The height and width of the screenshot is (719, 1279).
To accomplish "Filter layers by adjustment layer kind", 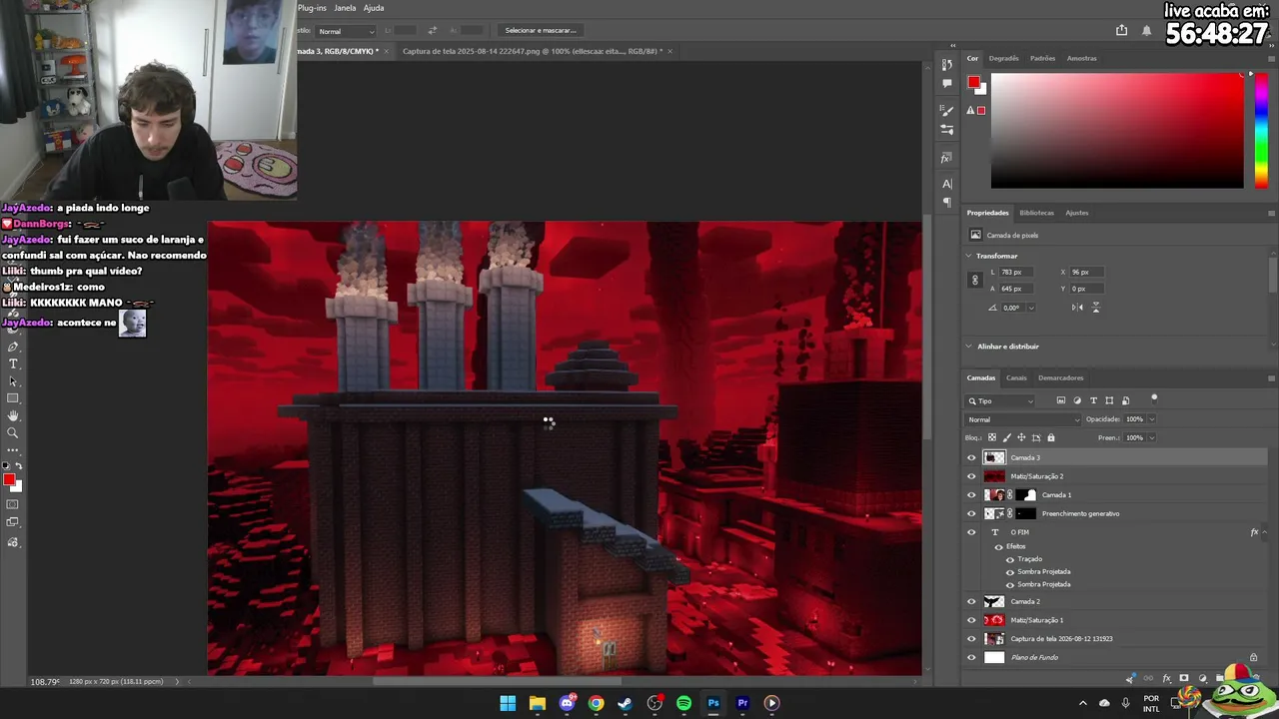I will click(x=1077, y=400).
